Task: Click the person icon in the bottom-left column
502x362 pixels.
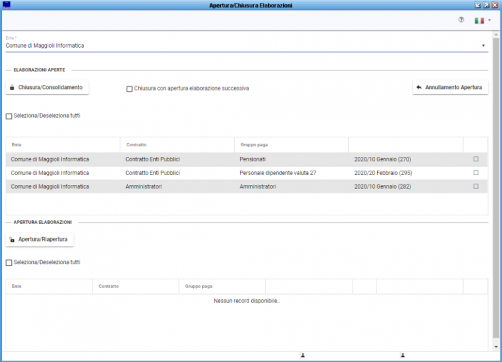Action: 304,355
